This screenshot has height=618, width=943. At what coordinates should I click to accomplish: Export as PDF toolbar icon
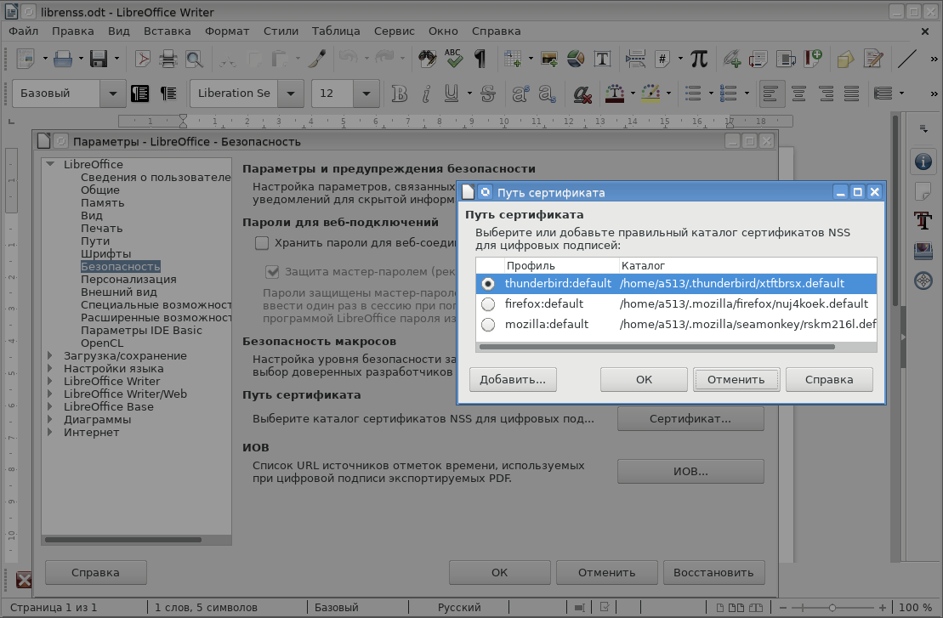[x=143, y=59]
